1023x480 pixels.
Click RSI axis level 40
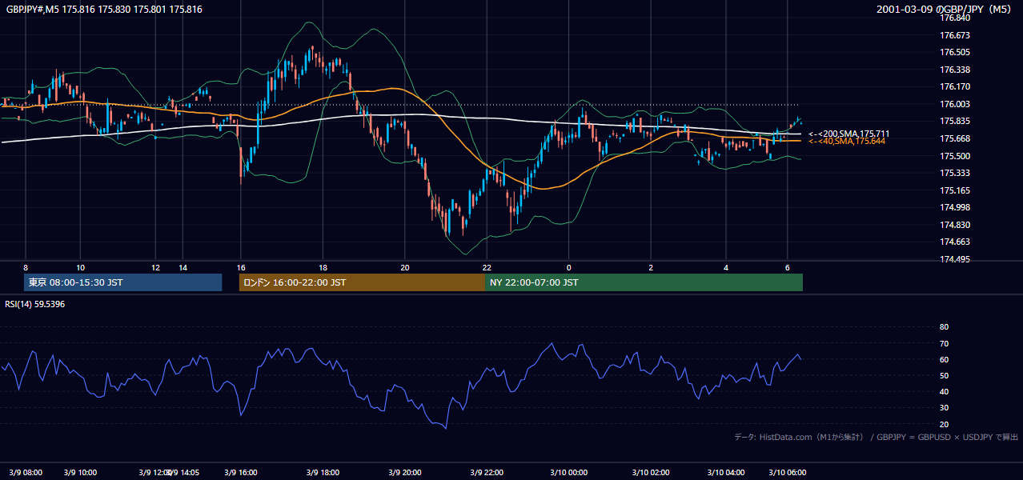click(944, 391)
